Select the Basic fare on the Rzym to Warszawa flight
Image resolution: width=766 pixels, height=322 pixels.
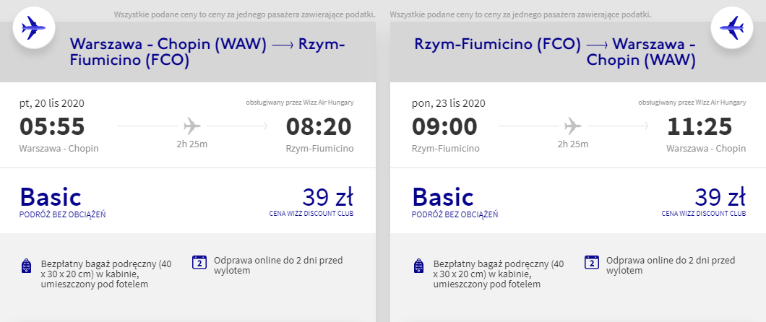pos(443,197)
